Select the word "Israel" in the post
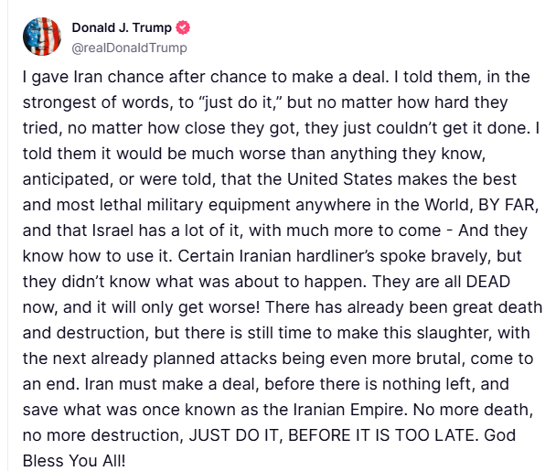This screenshot has width=556, height=471. pyautogui.click(x=112, y=230)
